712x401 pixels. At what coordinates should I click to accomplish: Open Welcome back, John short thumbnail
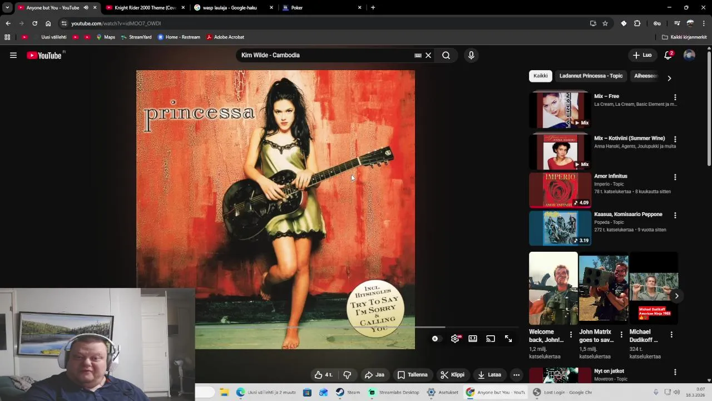click(x=553, y=288)
